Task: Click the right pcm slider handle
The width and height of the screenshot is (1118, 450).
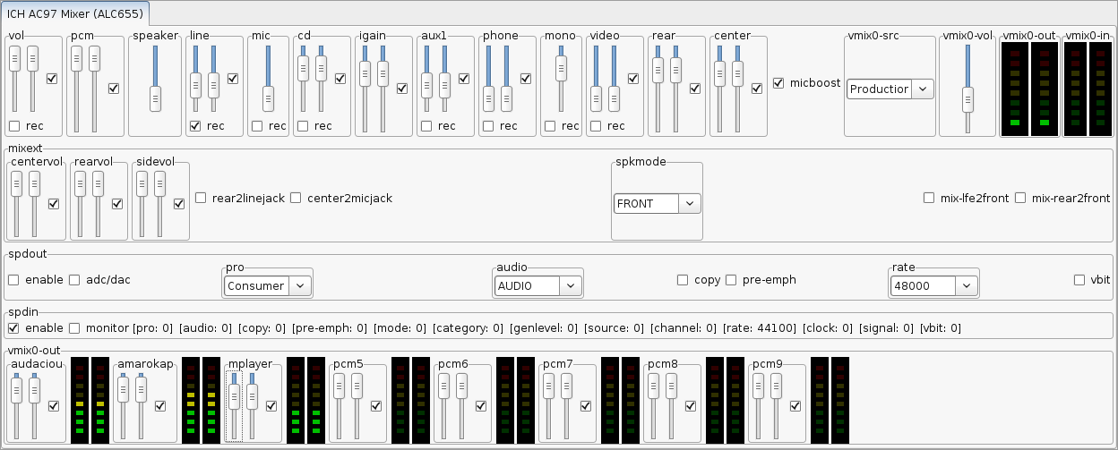Action: 95,59
